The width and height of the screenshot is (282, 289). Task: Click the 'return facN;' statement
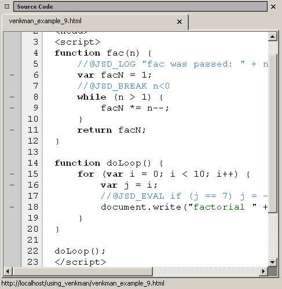pos(111,130)
